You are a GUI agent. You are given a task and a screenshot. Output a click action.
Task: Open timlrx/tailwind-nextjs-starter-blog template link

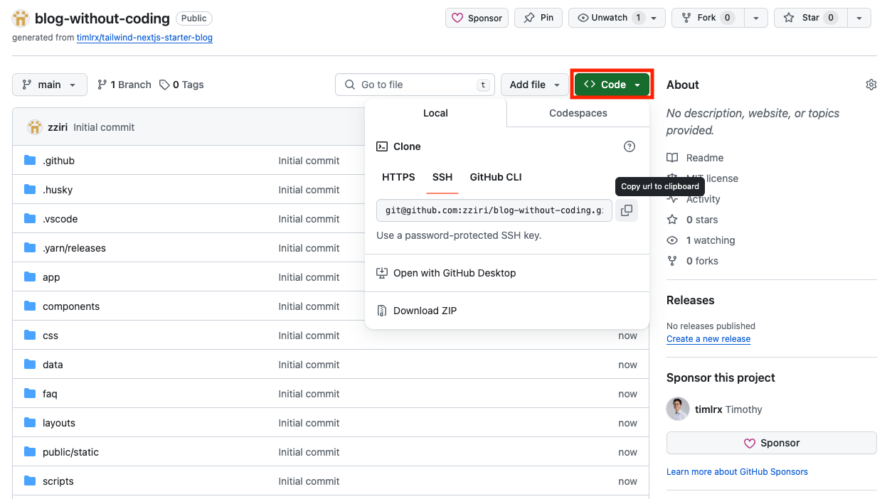tap(144, 38)
